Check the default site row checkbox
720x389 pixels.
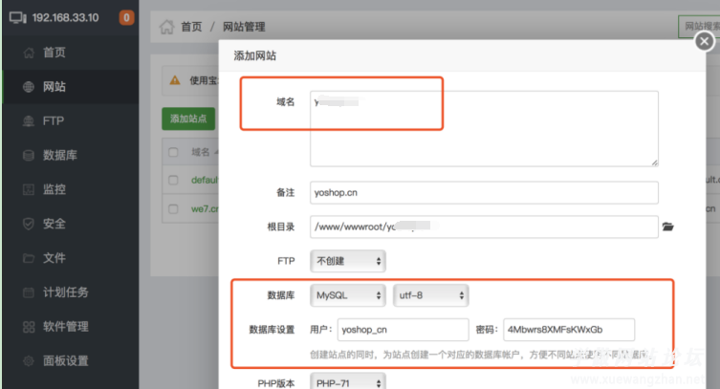(x=173, y=180)
